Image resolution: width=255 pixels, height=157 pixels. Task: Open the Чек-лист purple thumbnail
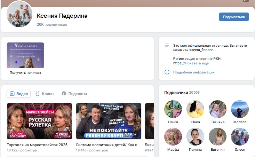tap(25, 55)
